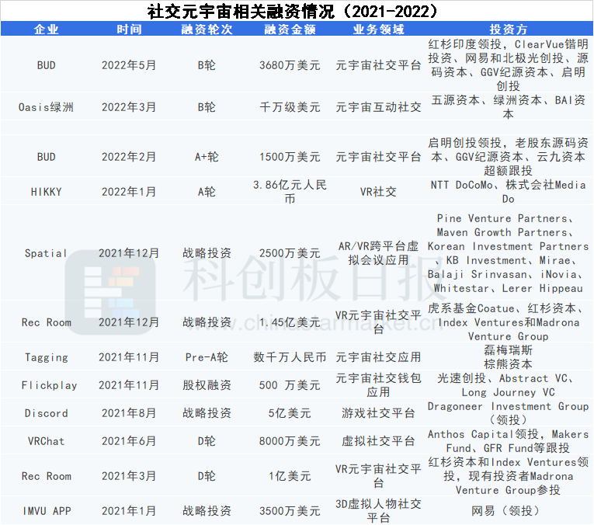Click the IMVU APP company cell
This screenshot has width=594, height=525.
(47, 511)
